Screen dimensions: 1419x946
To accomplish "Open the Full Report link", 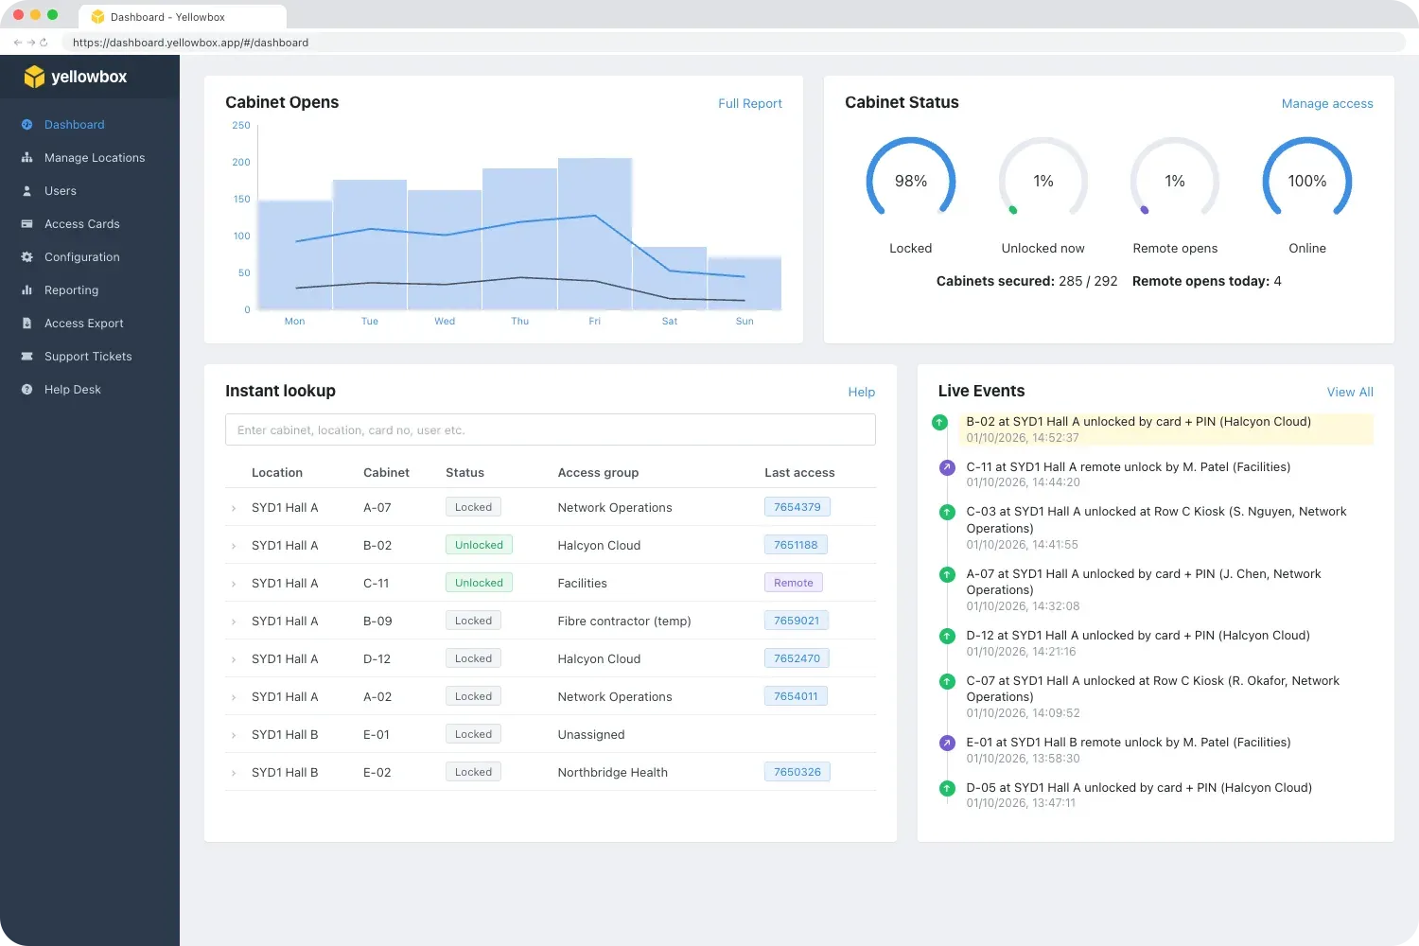I will click(750, 103).
